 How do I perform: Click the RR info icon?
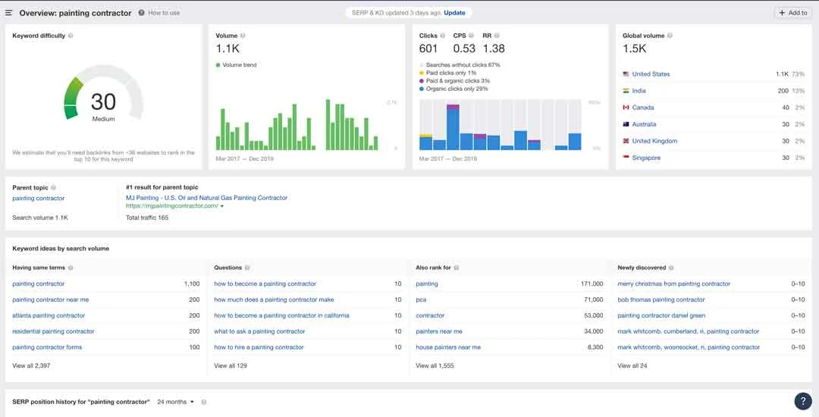[x=497, y=36]
